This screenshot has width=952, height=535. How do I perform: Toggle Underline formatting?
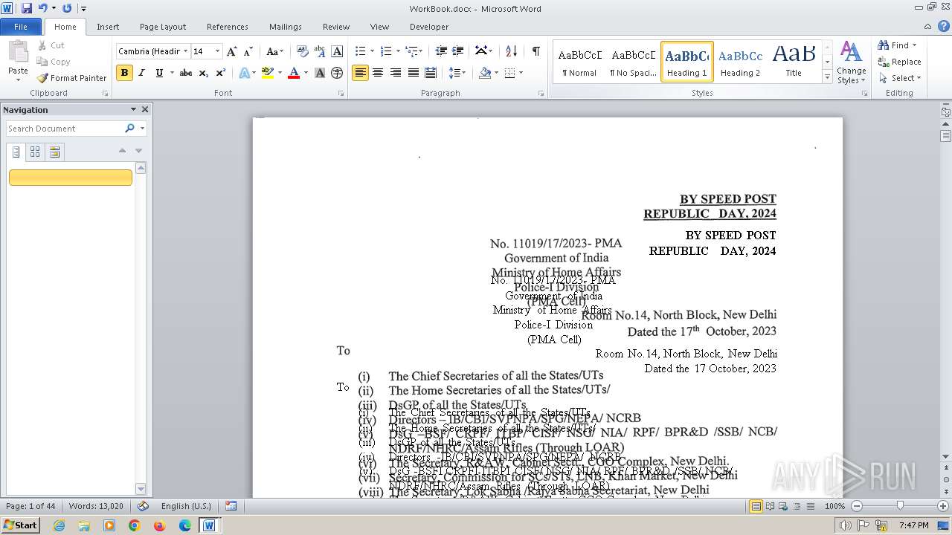pyautogui.click(x=159, y=73)
